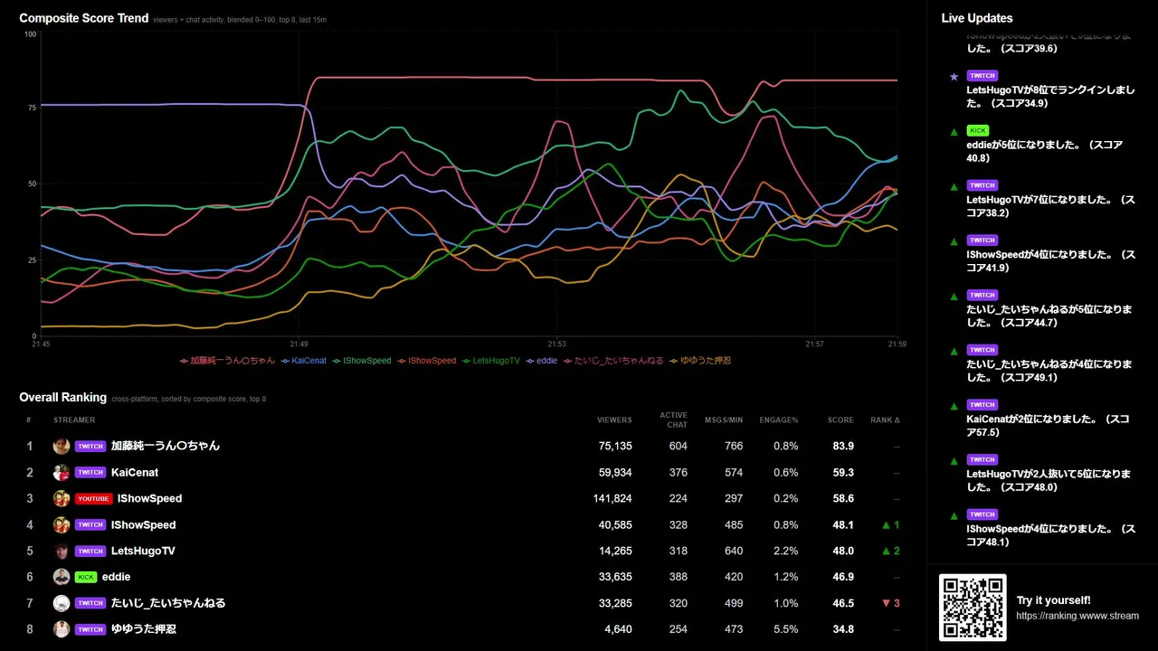Viewport: 1158px width, 651px height.
Task: Click the avatar beside the YouTube badge in ranking
Action: (x=62, y=498)
